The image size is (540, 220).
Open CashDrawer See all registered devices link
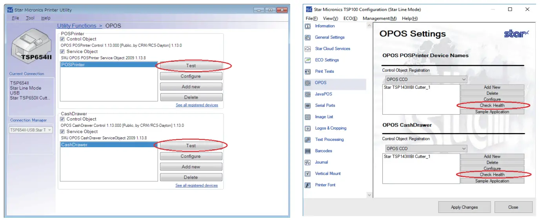[197, 186]
